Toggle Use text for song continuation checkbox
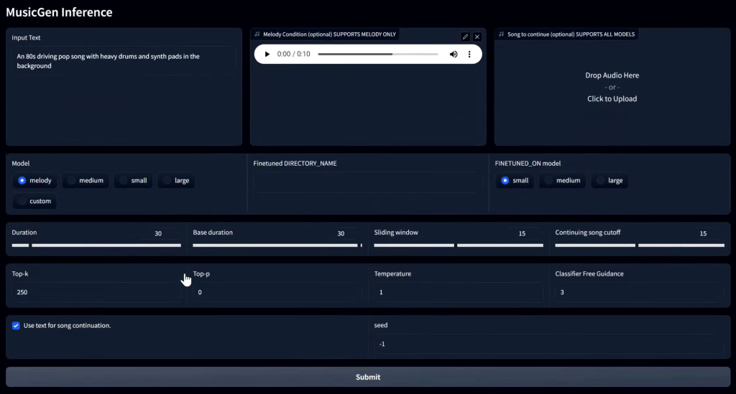Screen dimensions: 736x394 point(16,325)
